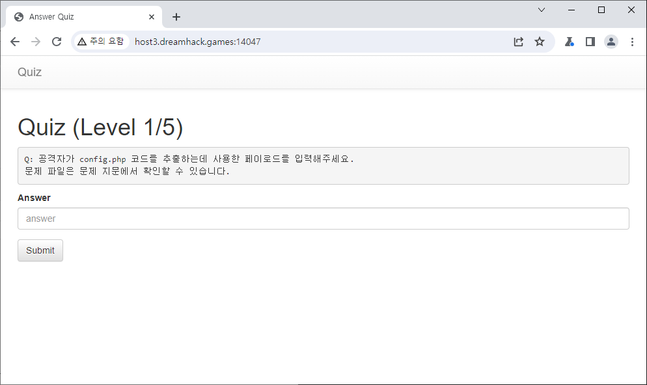Screen dimensions: 647x385
Task: Reload the current page
Action: click(57, 42)
